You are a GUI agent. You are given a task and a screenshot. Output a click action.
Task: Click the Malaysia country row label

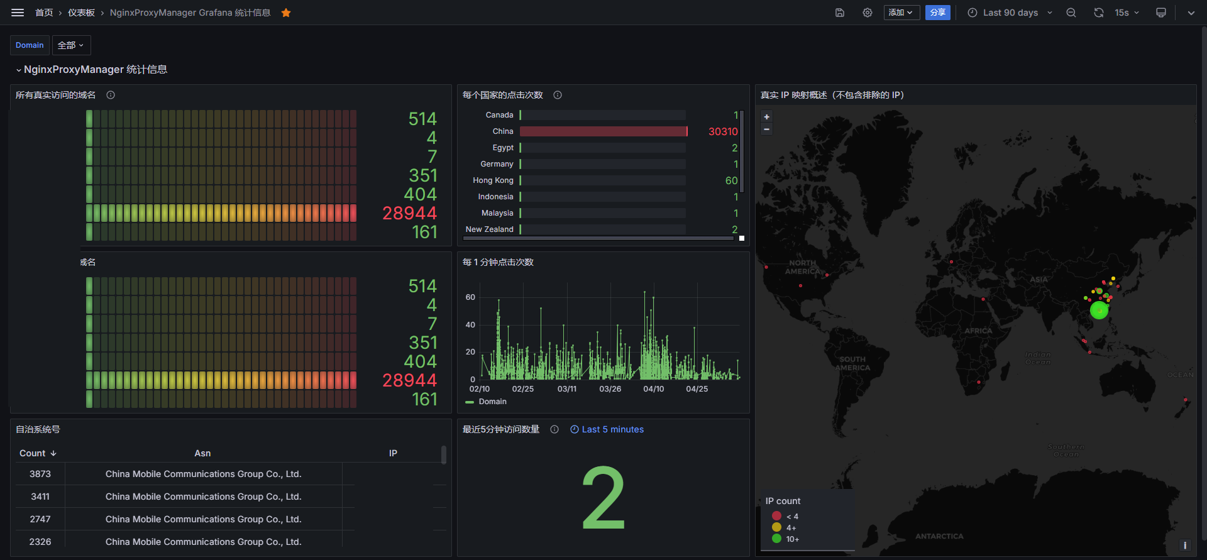tap(497, 213)
